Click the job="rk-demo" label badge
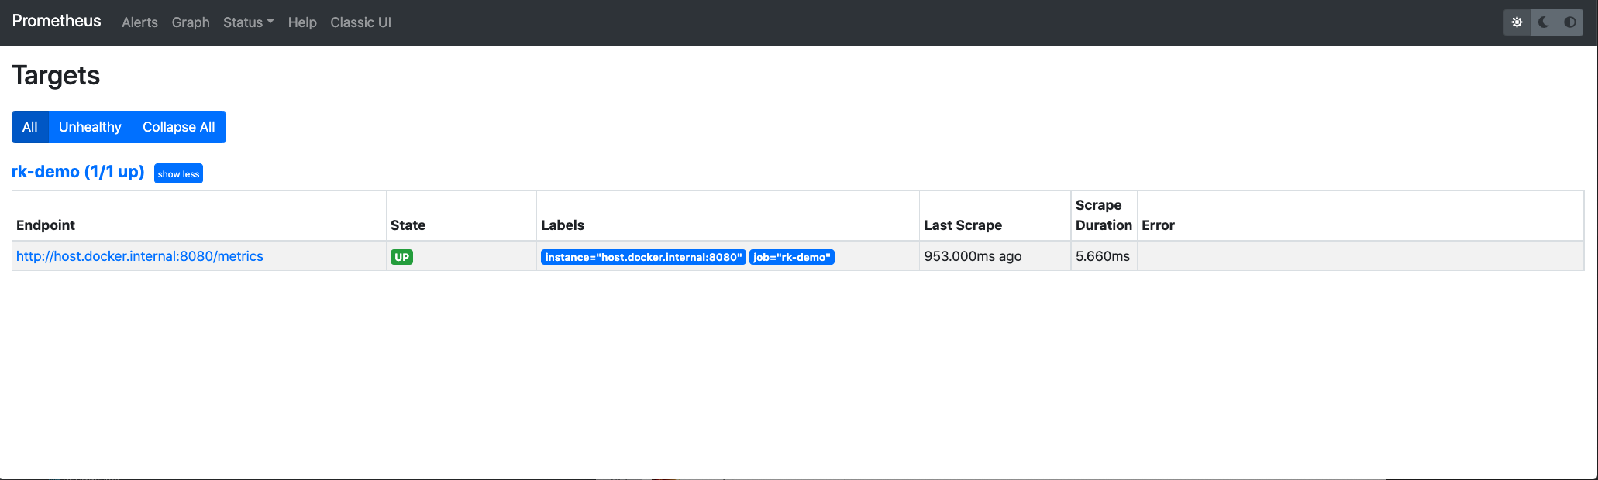The image size is (1598, 480). [791, 257]
